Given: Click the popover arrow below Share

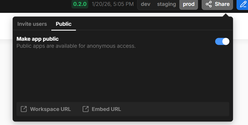Looking at the screenshot, I should coord(225,15).
